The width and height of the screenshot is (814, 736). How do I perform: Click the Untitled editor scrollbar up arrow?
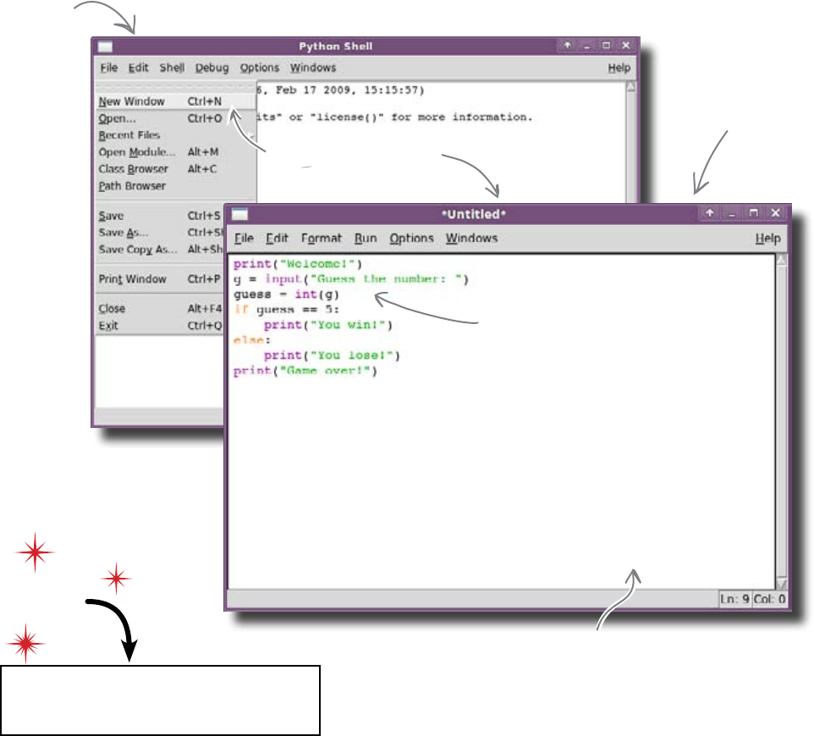(781, 260)
